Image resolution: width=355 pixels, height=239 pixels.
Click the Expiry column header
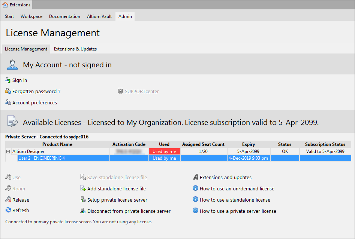click(248, 144)
